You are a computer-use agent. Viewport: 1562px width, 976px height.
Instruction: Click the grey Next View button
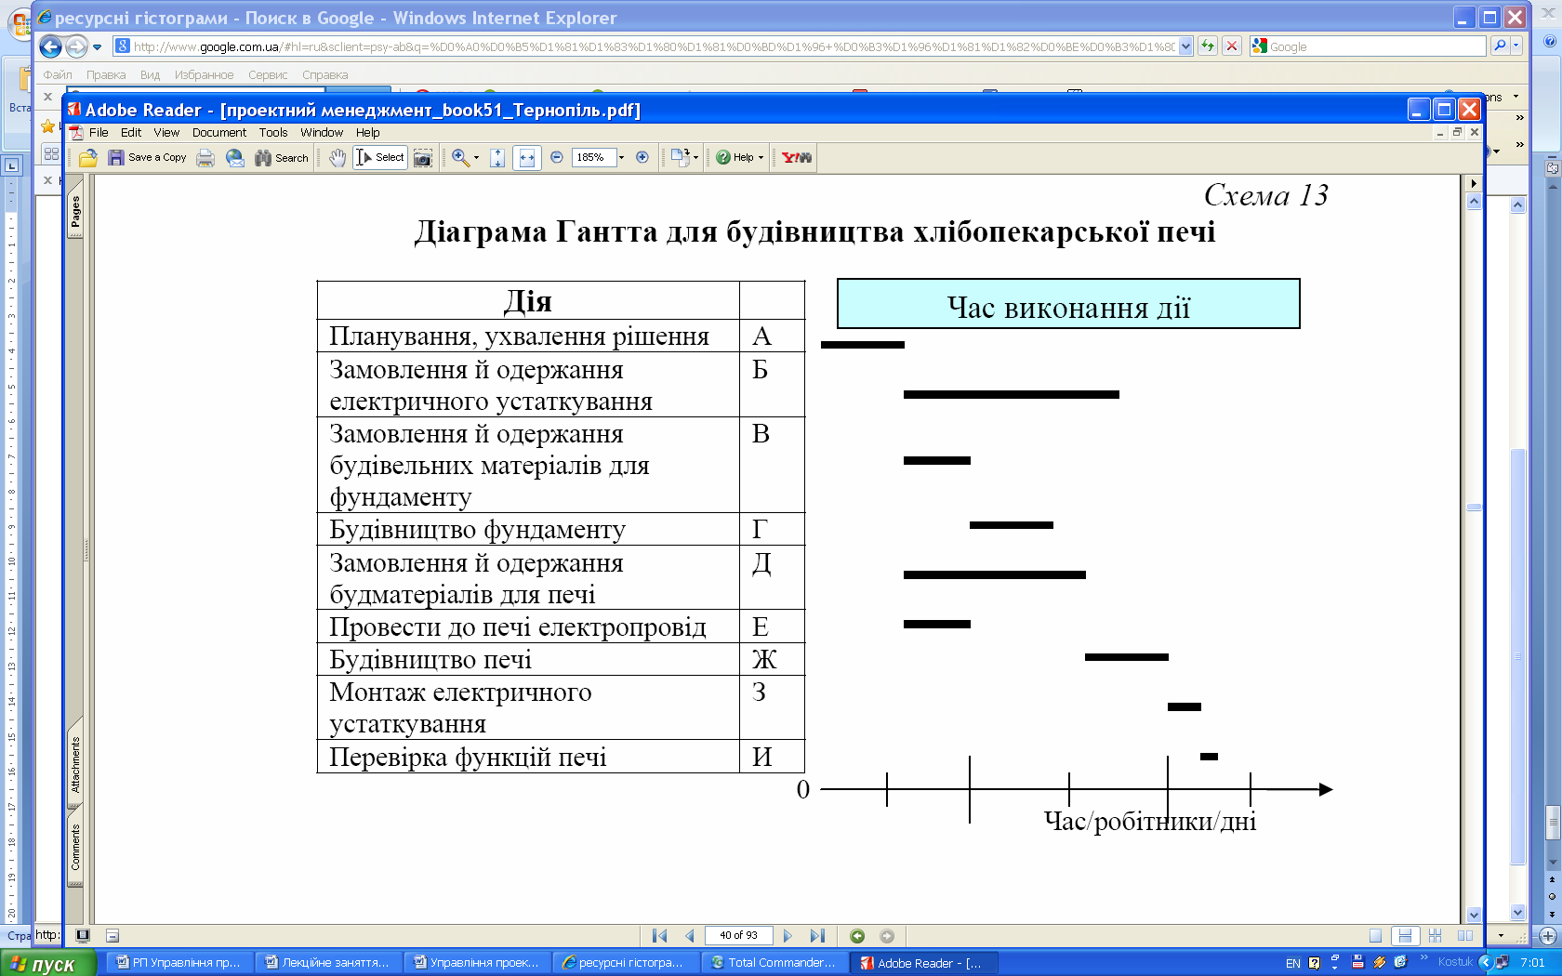coord(887,936)
